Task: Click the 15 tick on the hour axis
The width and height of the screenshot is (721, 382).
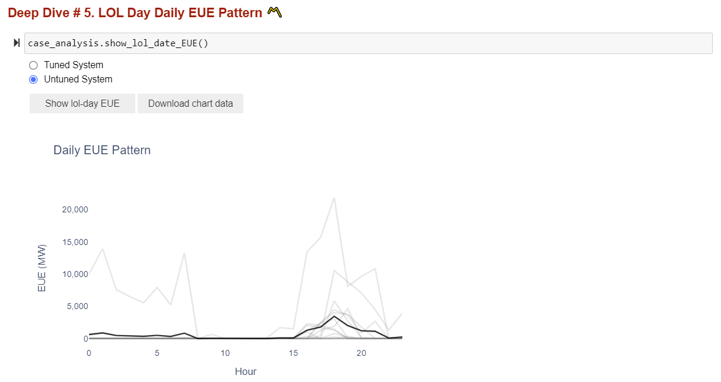Action: 293,353
